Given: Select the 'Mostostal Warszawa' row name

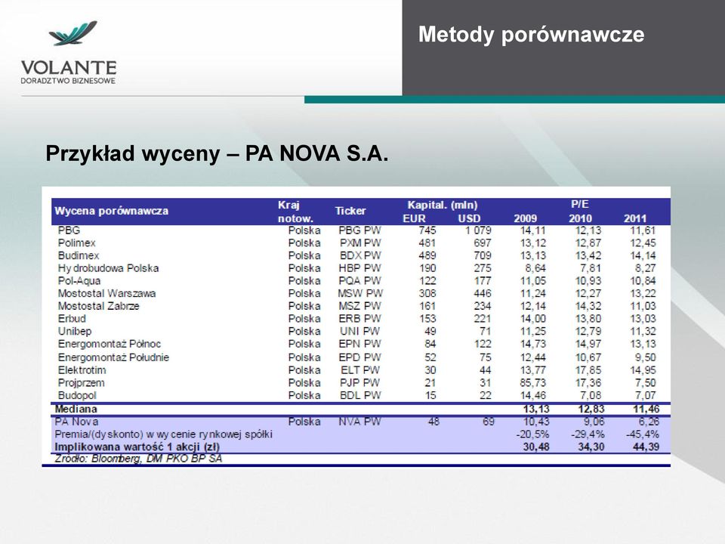Looking at the screenshot, I should tap(106, 293).
